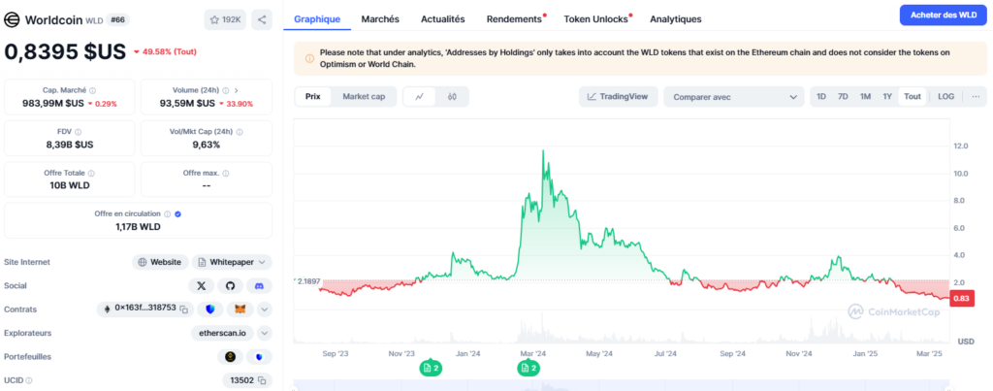Open the GitHub social link
The width and height of the screenshot is (993, 391).
[230, 285]
